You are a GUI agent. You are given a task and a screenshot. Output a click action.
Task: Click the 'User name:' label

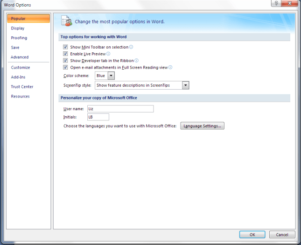click(x=74, y=109)
